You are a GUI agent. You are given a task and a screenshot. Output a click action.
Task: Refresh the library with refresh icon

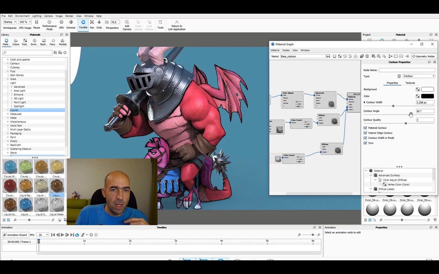[x=65, y=53]
